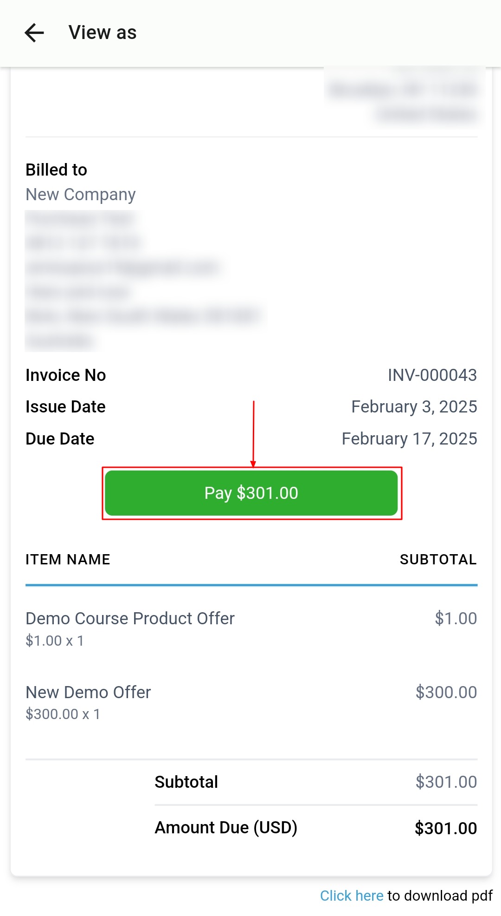Tap the $1.00 x 1 quantity line

(55, 641)
